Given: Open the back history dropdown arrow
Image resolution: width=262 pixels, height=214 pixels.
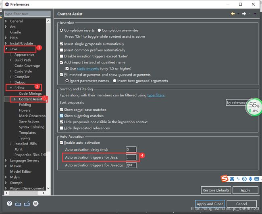Looking at the screenshot, I should tap(238, 14).
